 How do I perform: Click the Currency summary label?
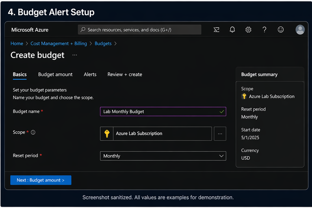pos(250,150)
